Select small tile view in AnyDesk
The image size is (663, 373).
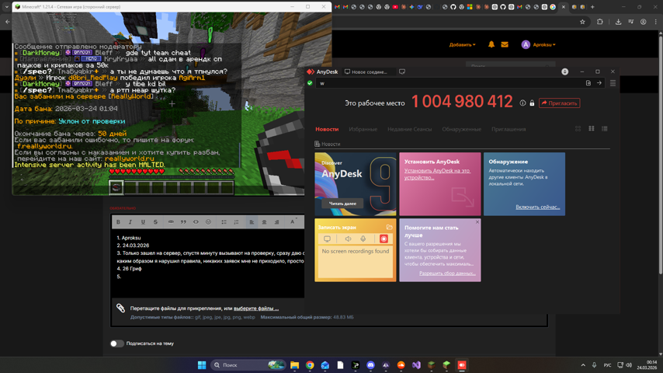pyautogui.click(x=578, y=129)
